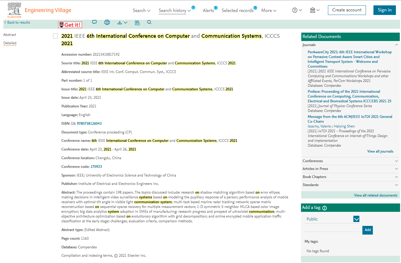
Task: Click the record title heading
Action: 170,40
